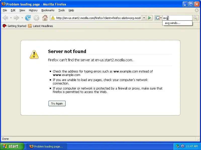Screen dimensions: 201x150
Task: Go to the Home page
Action: (x=45, y=18)
